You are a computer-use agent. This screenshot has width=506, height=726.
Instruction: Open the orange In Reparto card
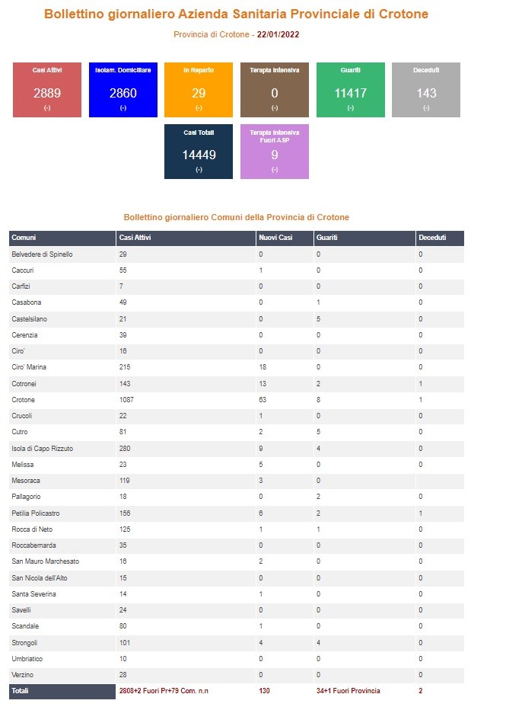tap(199, 90)
